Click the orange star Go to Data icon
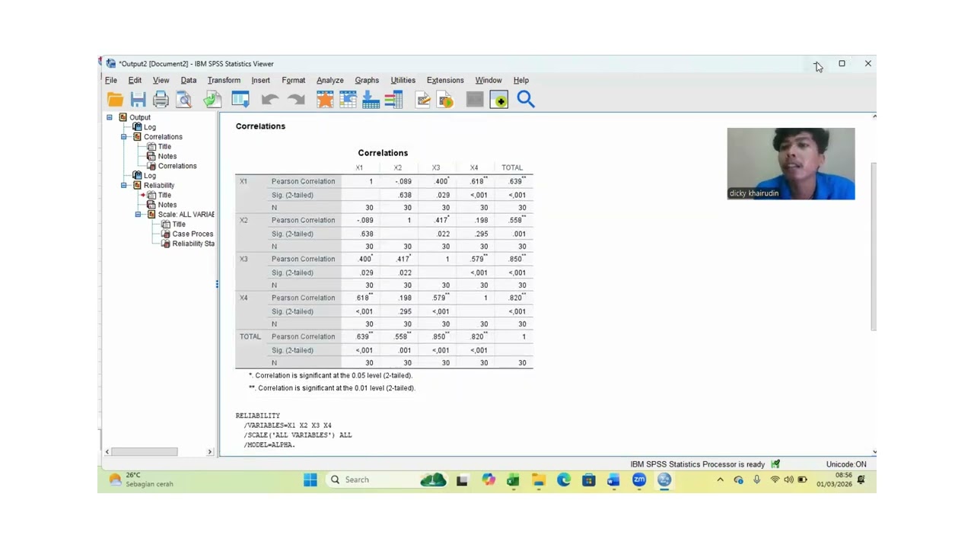The image size is (974, 548). [x=325, y=99]
